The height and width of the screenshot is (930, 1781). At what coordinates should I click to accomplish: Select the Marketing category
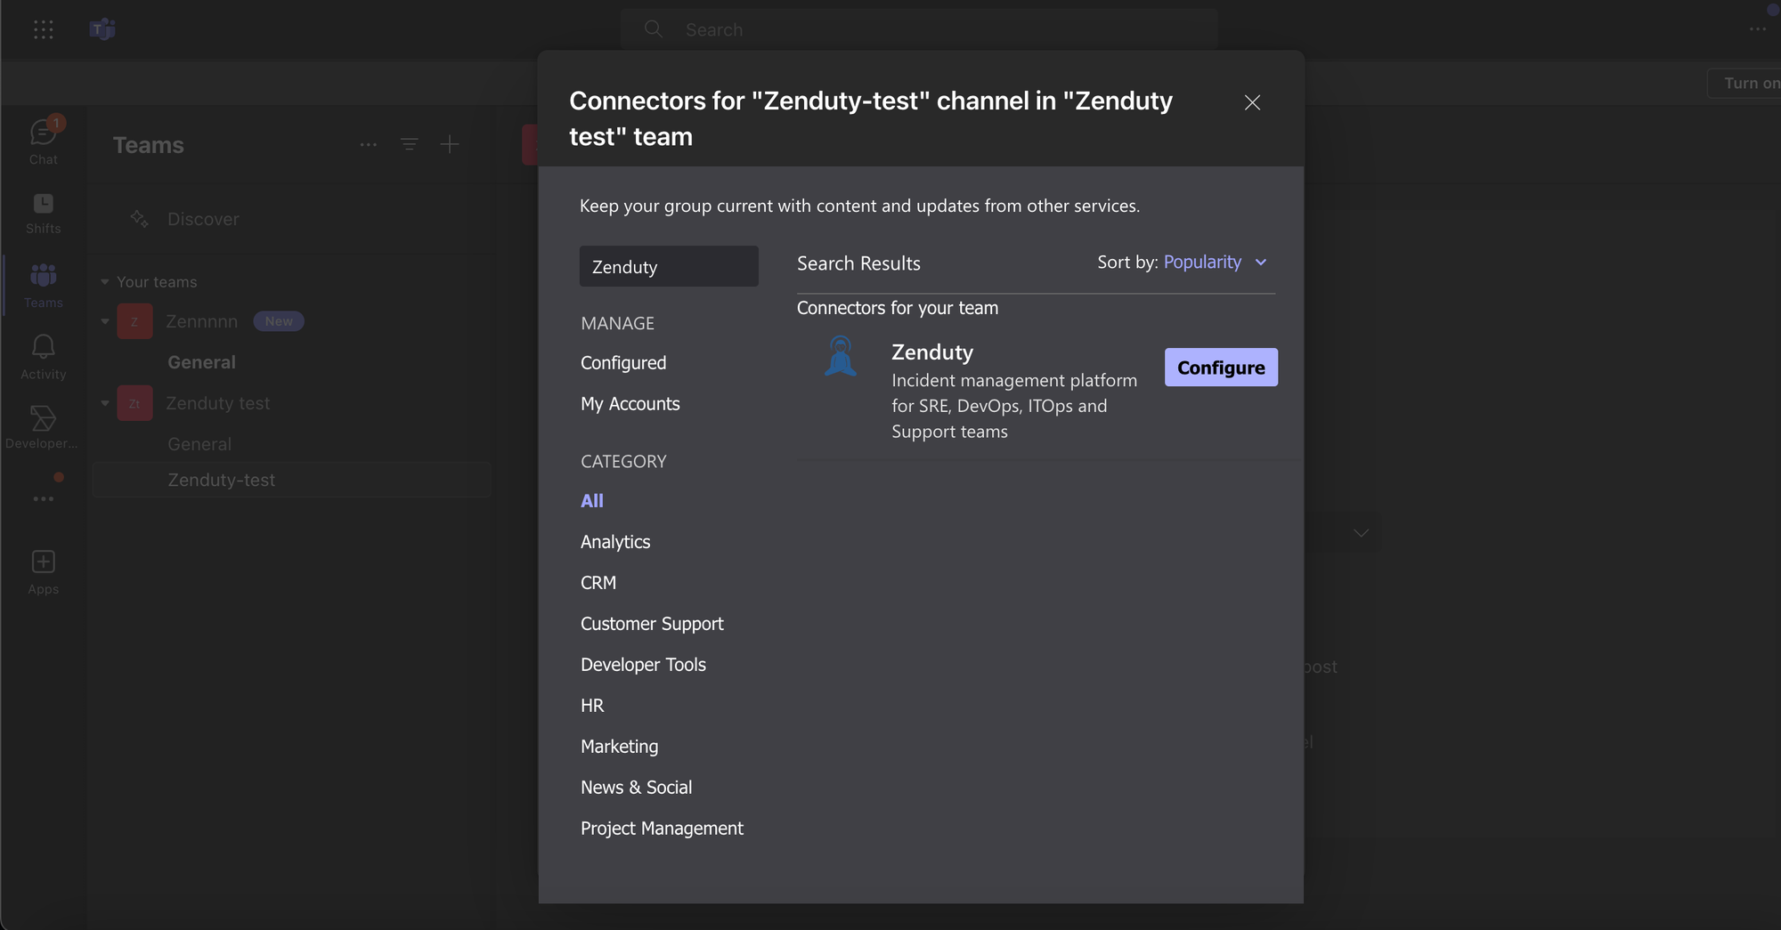[620, 747]
